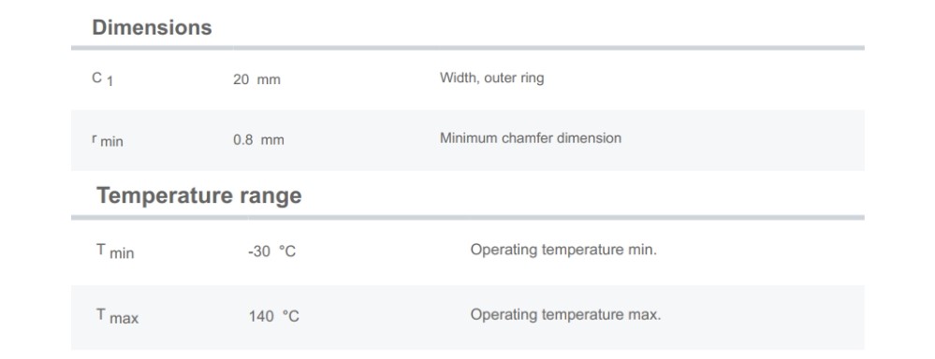Click the shaded r min table row
Image resolution: width=935 pixels, height=359 pixels.
click(468, 140)
